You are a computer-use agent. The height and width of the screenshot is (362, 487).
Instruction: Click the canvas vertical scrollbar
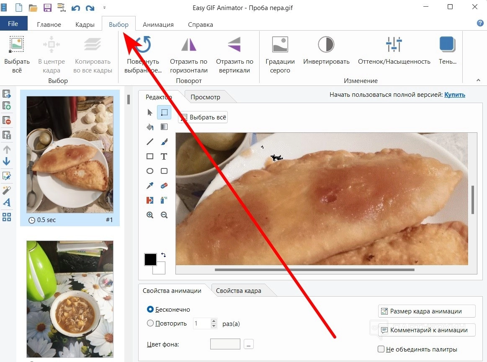click(x=473, y=200)
